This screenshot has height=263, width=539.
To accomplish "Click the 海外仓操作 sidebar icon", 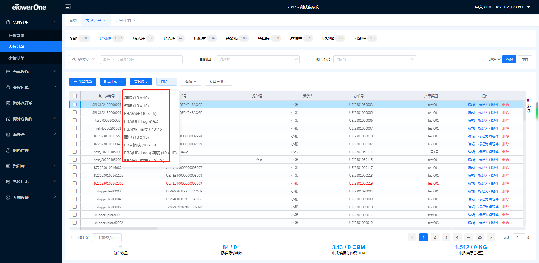I will coord(8,119).
